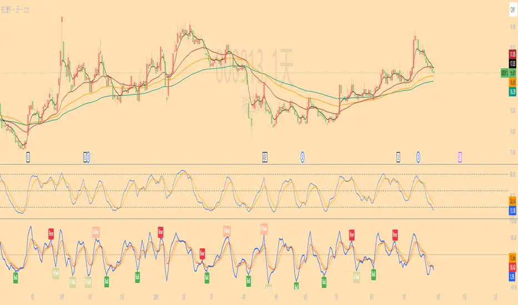Viewport: 518px width, 305px height.
Task: Click the red Bear label sitting on the oscillator midline
Action: [x=202, y=254]
